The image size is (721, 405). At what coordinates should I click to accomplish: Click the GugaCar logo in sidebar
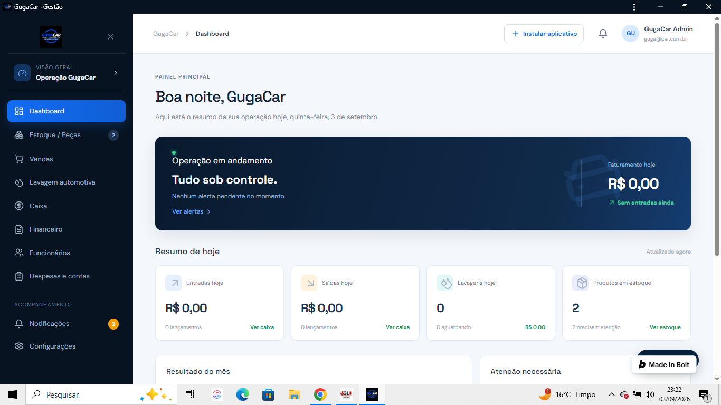click(x=51, y=37)
